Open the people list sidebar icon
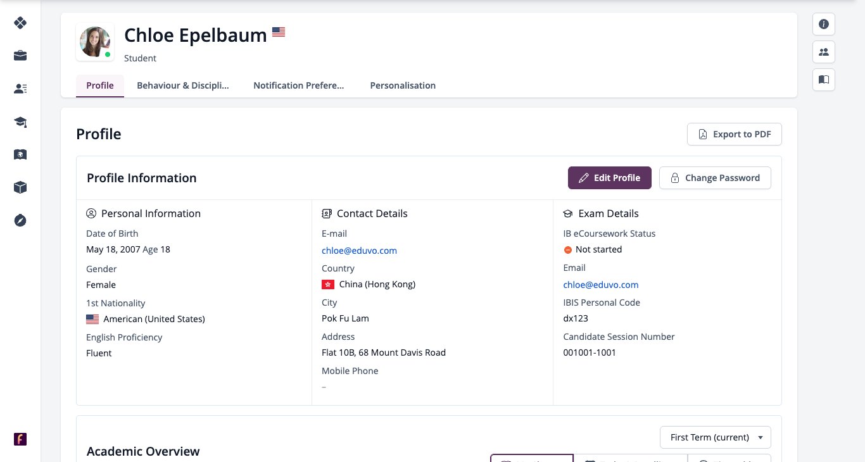 tap(20, 89)
